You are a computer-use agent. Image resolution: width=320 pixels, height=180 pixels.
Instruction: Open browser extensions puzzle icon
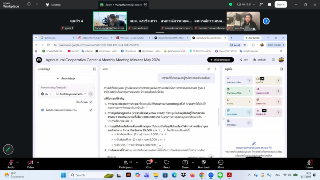pos(253,45)
